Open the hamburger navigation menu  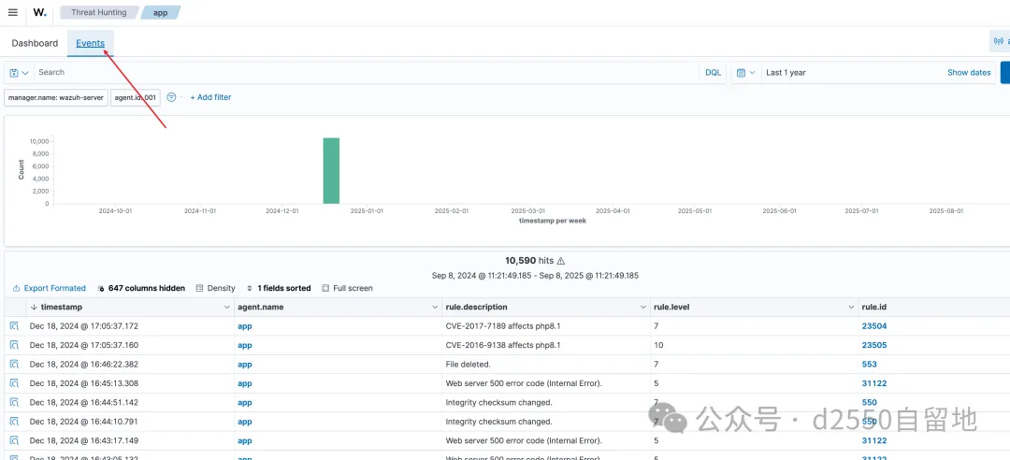pos(13,12)
